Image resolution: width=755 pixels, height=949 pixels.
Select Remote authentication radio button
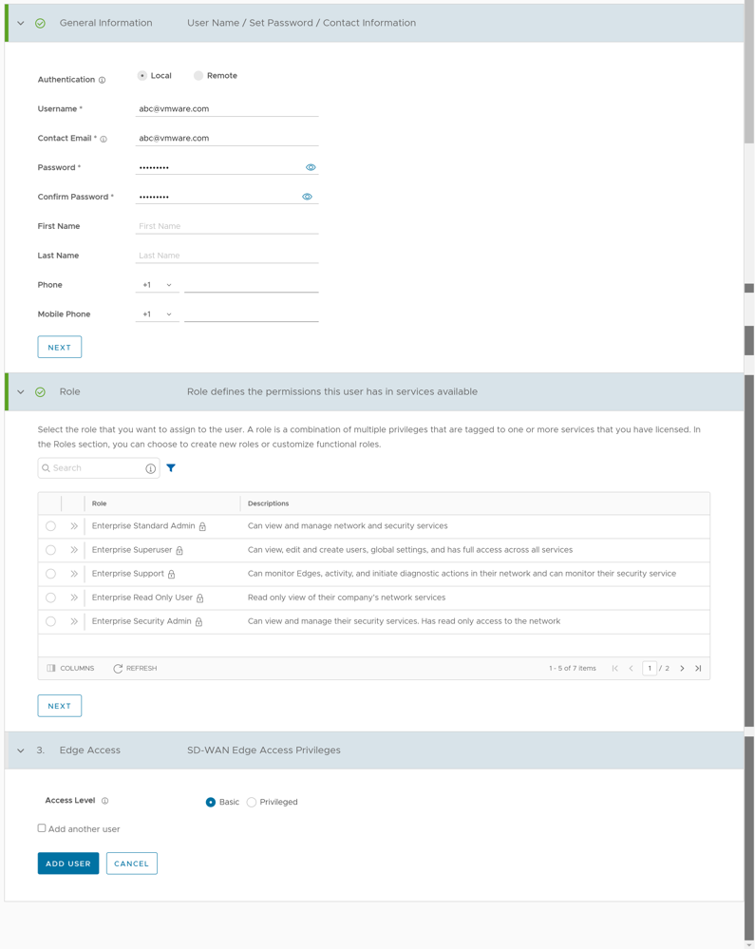198,76
